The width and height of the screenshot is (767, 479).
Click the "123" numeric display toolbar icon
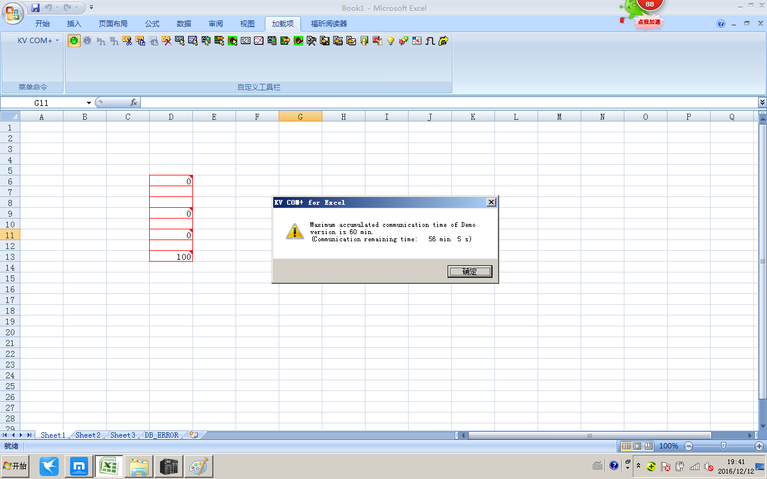click(x=245, y=41)
